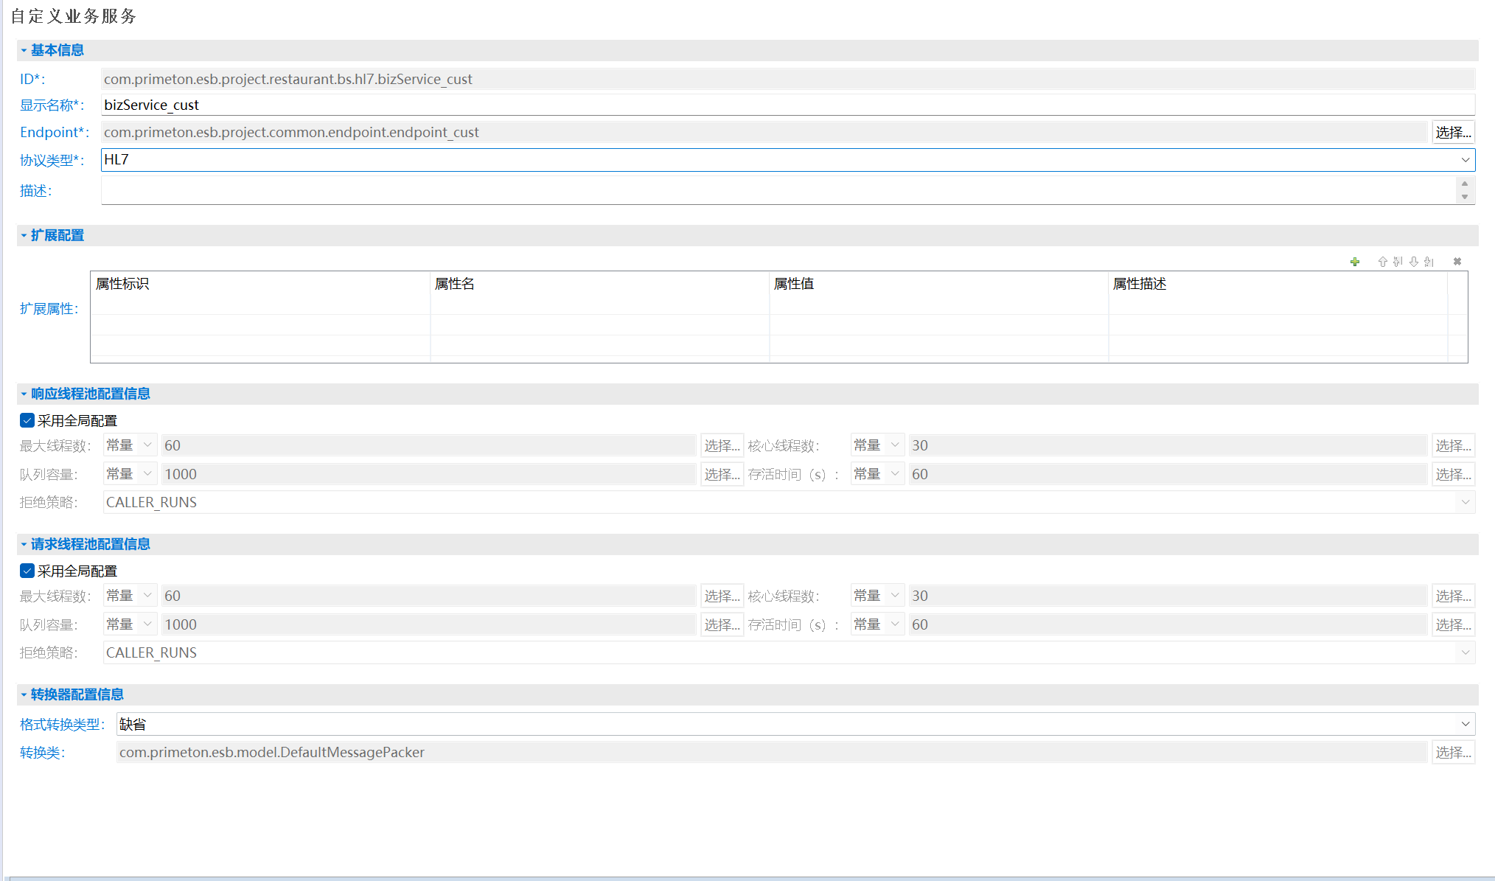Viewport: 1495px width, 881px height.
Task: Collapse the 扩展配置 section
Action: (24, 235)
